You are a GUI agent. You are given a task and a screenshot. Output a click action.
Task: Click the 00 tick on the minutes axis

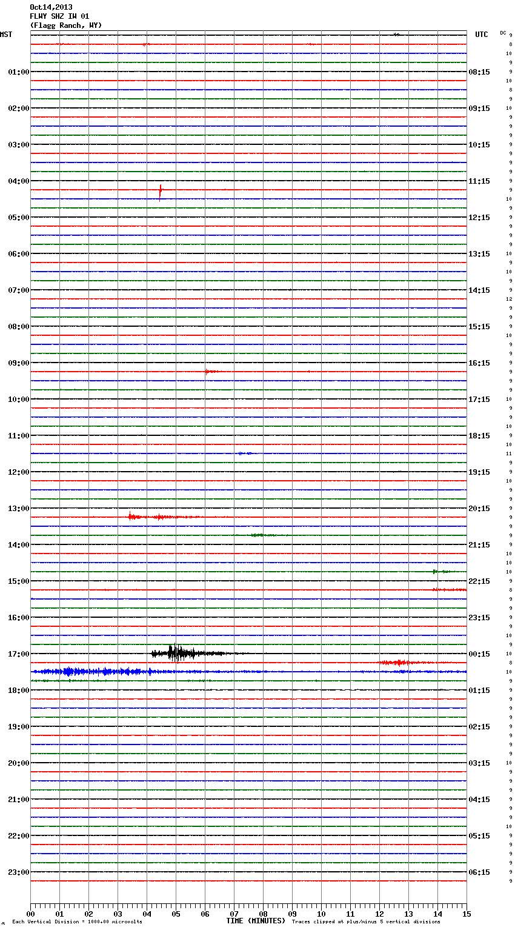click(30, 914)
